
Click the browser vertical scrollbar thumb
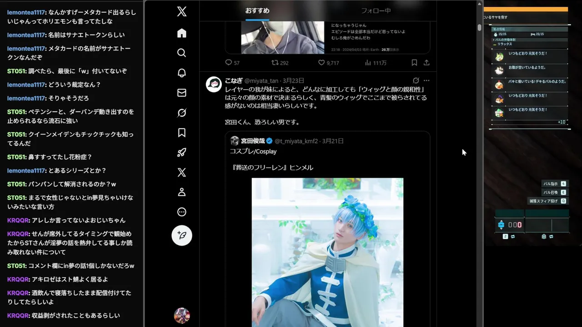(x=479, y=27)
